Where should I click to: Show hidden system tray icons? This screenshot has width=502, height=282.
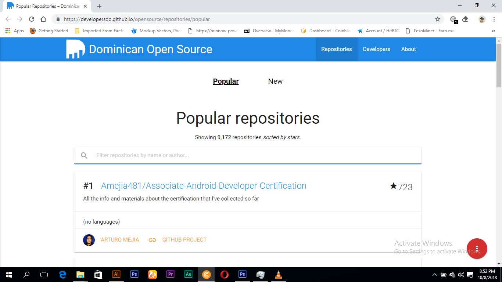click(x=435, y=275)
